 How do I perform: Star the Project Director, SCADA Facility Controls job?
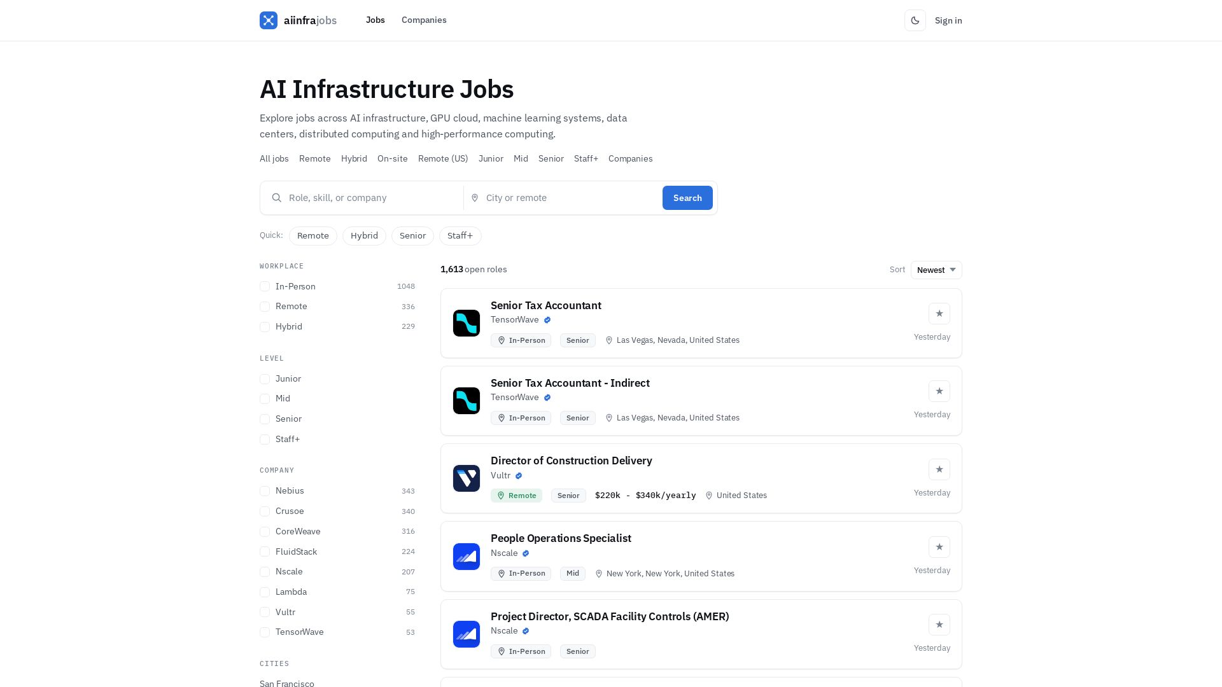[x=939, y=625]
